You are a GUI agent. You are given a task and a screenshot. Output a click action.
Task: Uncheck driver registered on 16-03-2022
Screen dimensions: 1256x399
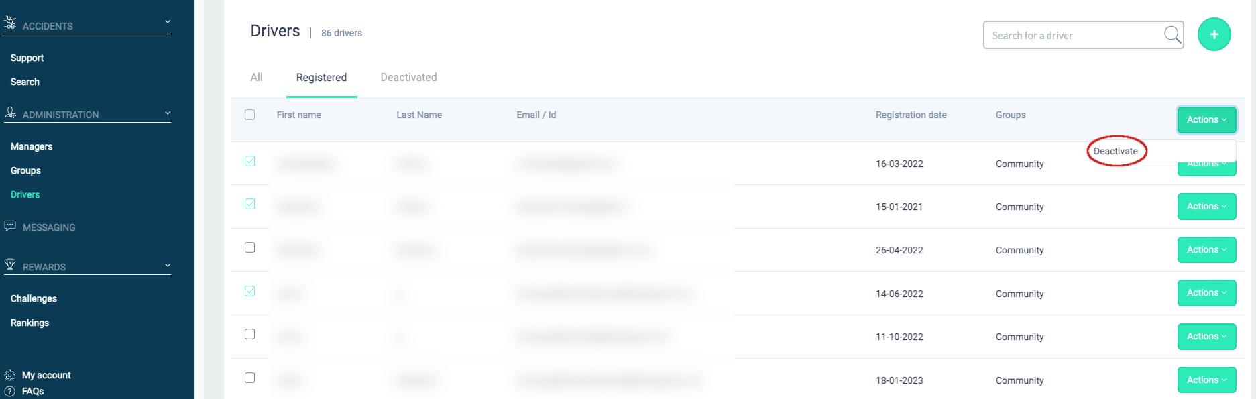click(249, 161)
